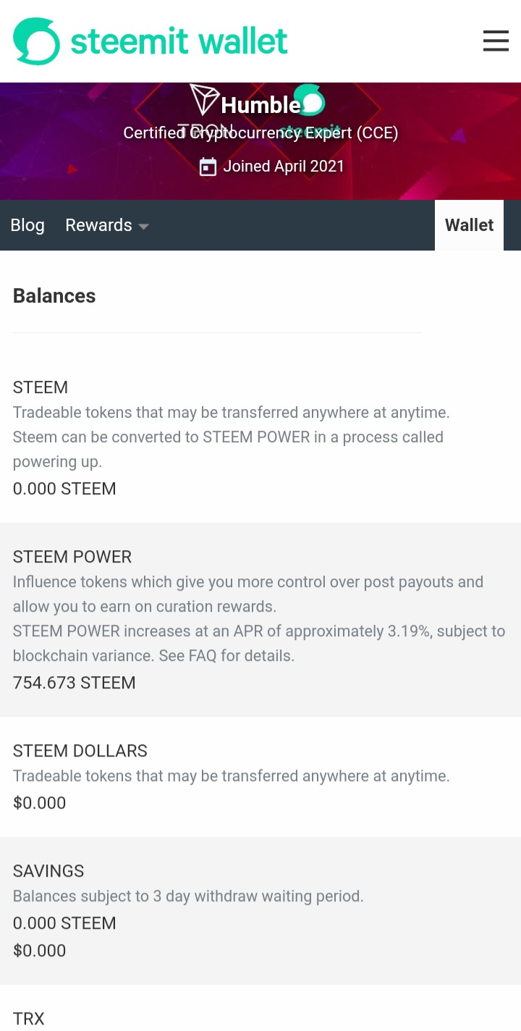Click the STEEM POWER section title
521x1031 pixels.
click(72, 557)
